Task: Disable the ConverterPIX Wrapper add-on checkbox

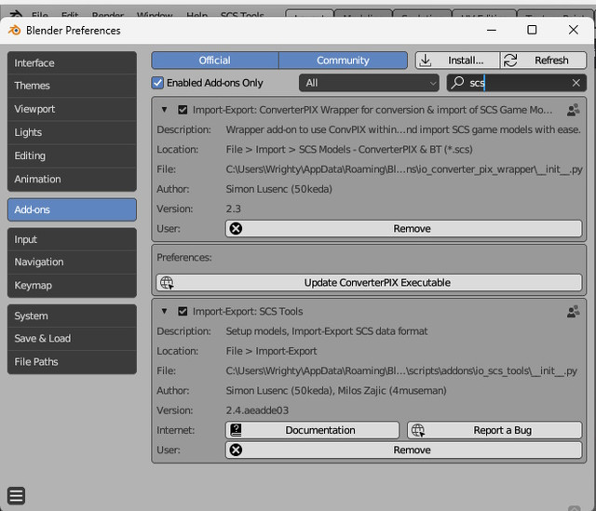Action: click(183, 110)
